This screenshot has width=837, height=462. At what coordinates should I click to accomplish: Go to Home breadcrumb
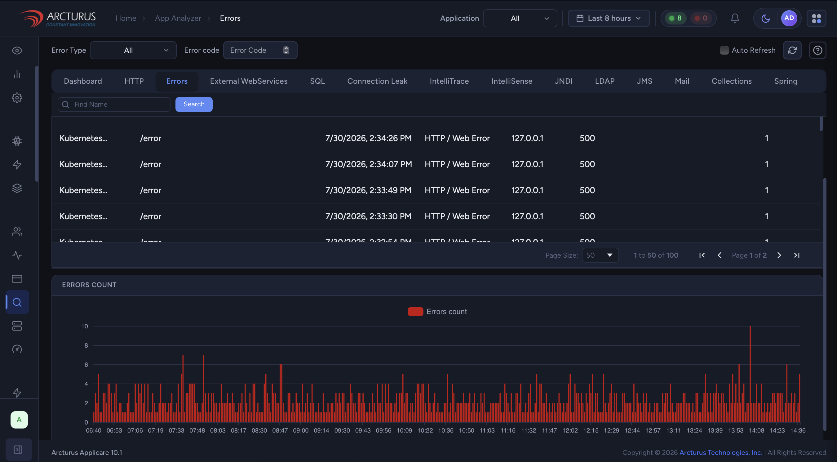126,18
